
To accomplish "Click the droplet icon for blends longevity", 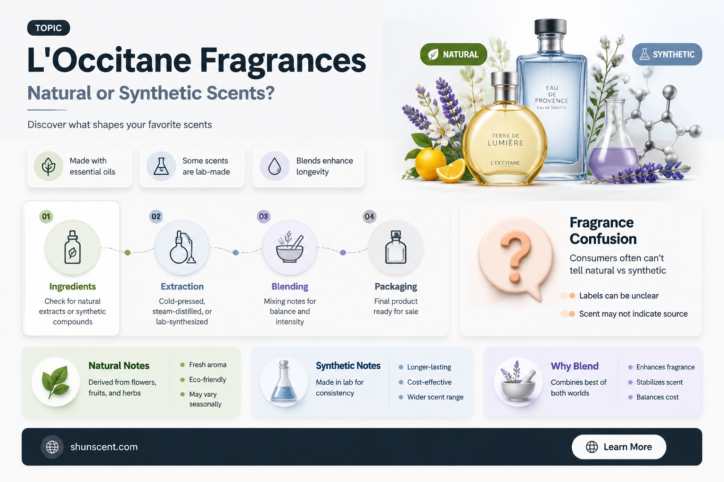I will (x=274, y=167).
